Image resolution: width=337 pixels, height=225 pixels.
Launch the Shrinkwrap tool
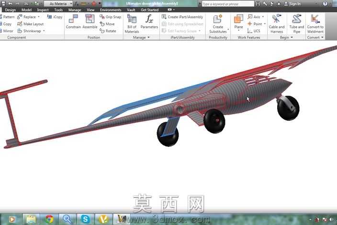[30, 31]
